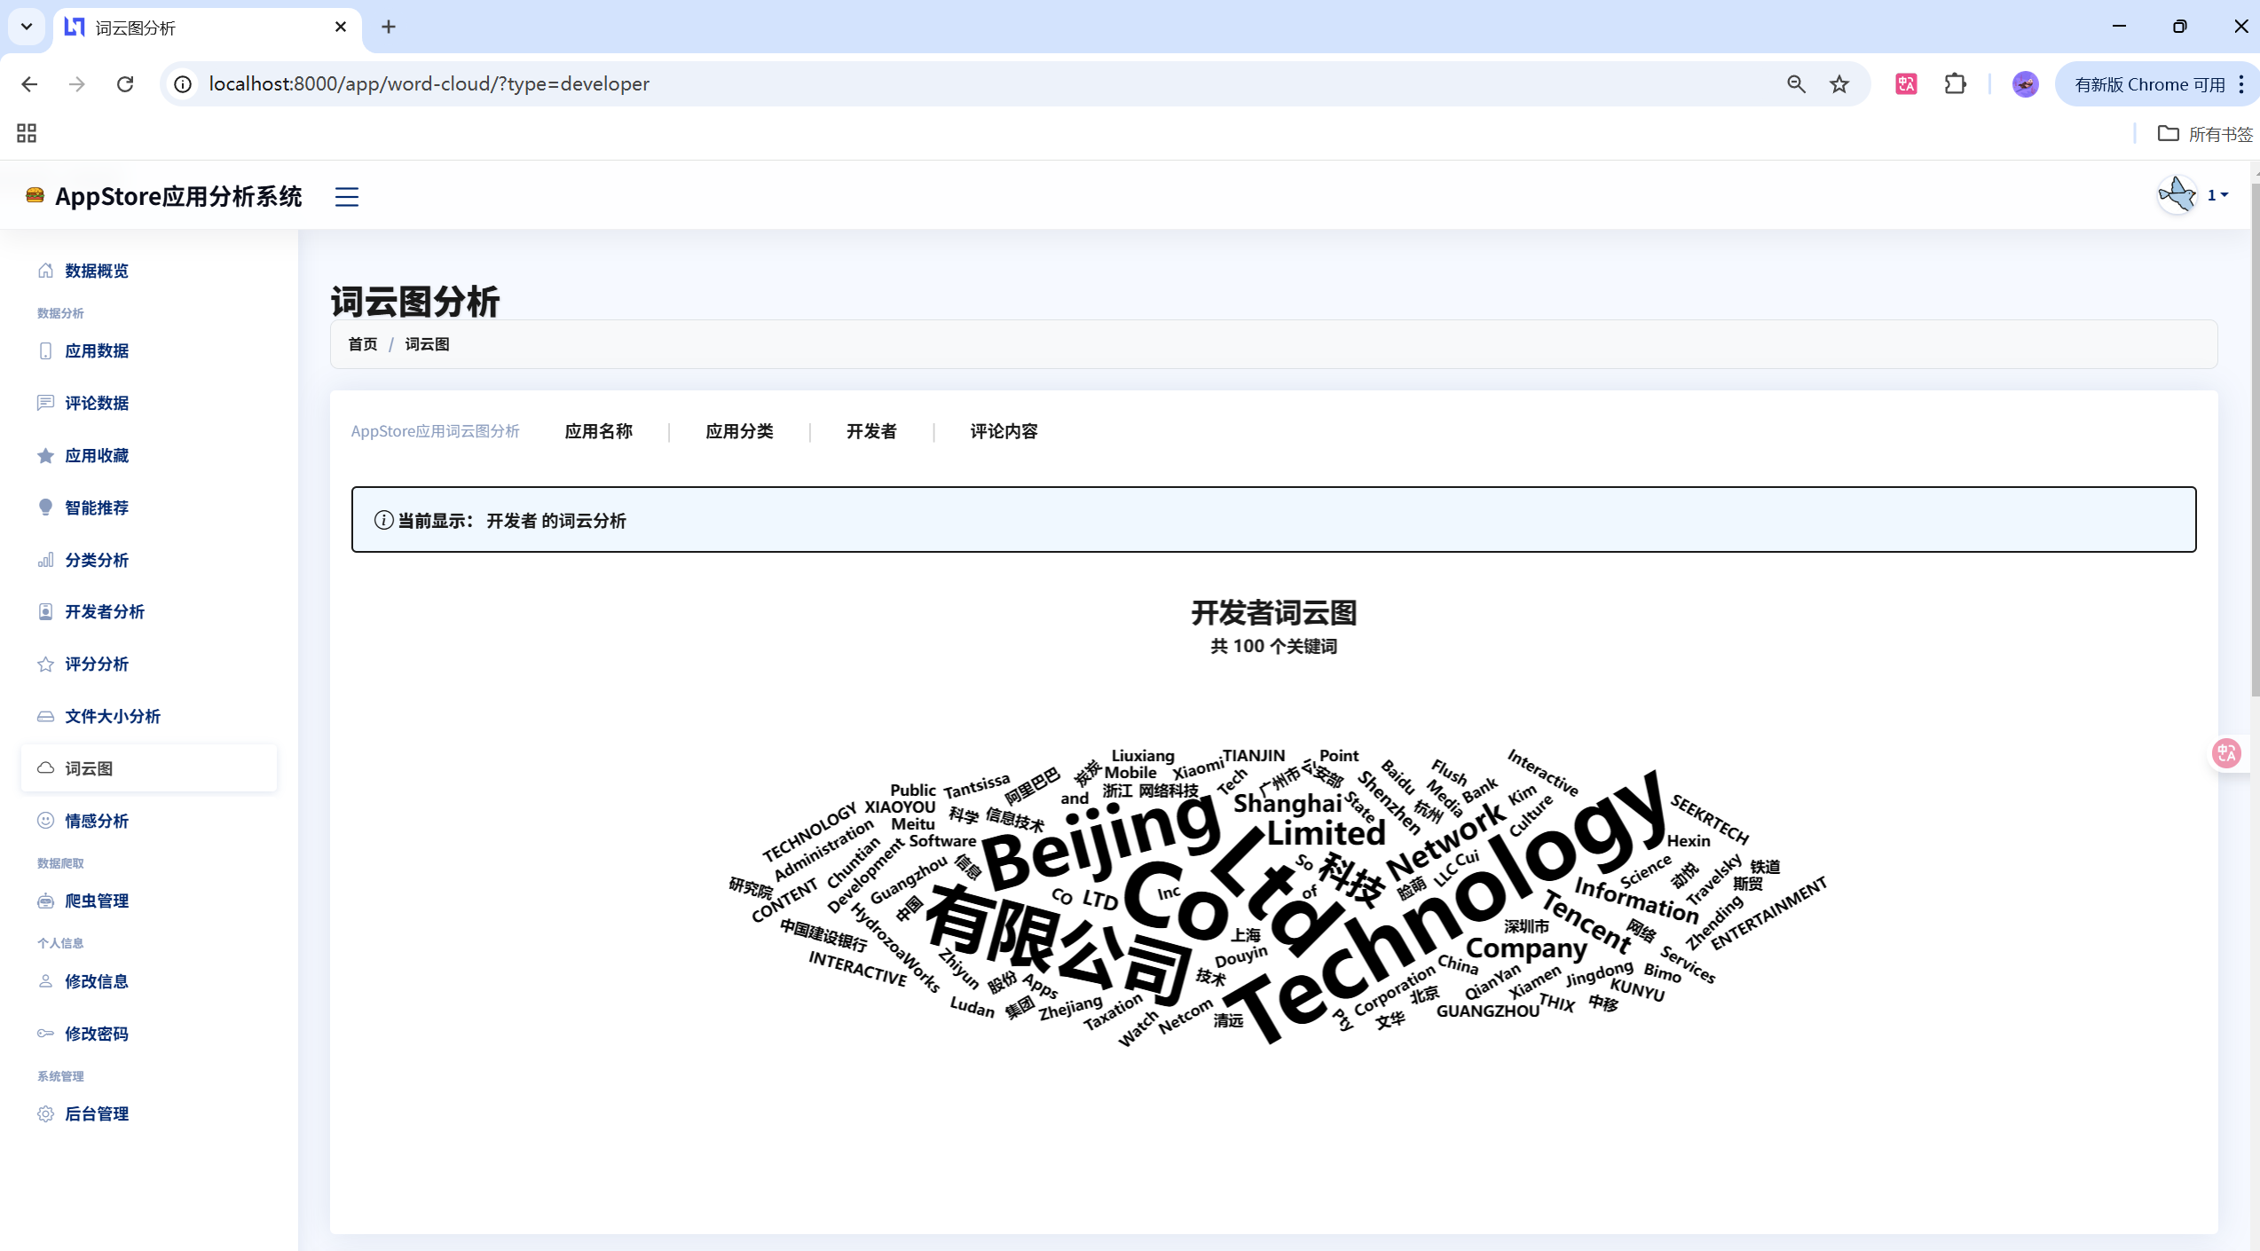Click the word Shanghai in the cloud
The width and height of the screenshot is (2260, 1251).
click(x=1287, y=804)
